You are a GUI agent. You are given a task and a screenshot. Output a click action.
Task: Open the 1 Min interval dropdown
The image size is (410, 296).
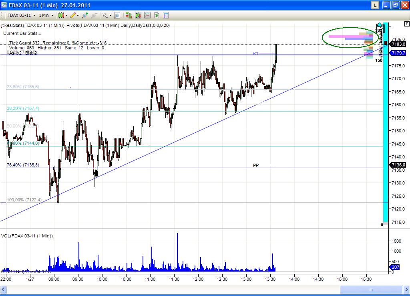pyautogui.click(x=44, y=15)
